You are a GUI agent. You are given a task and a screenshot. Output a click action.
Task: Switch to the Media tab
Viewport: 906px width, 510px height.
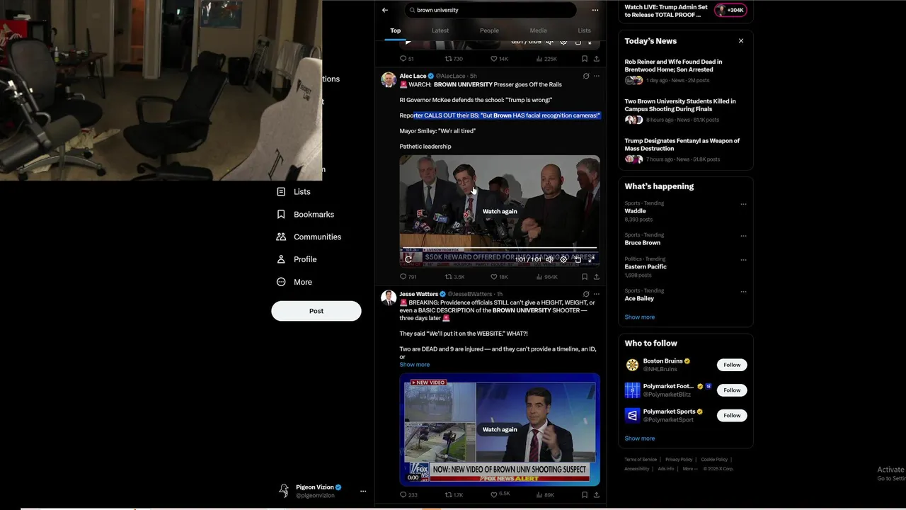tap(538, 30)
